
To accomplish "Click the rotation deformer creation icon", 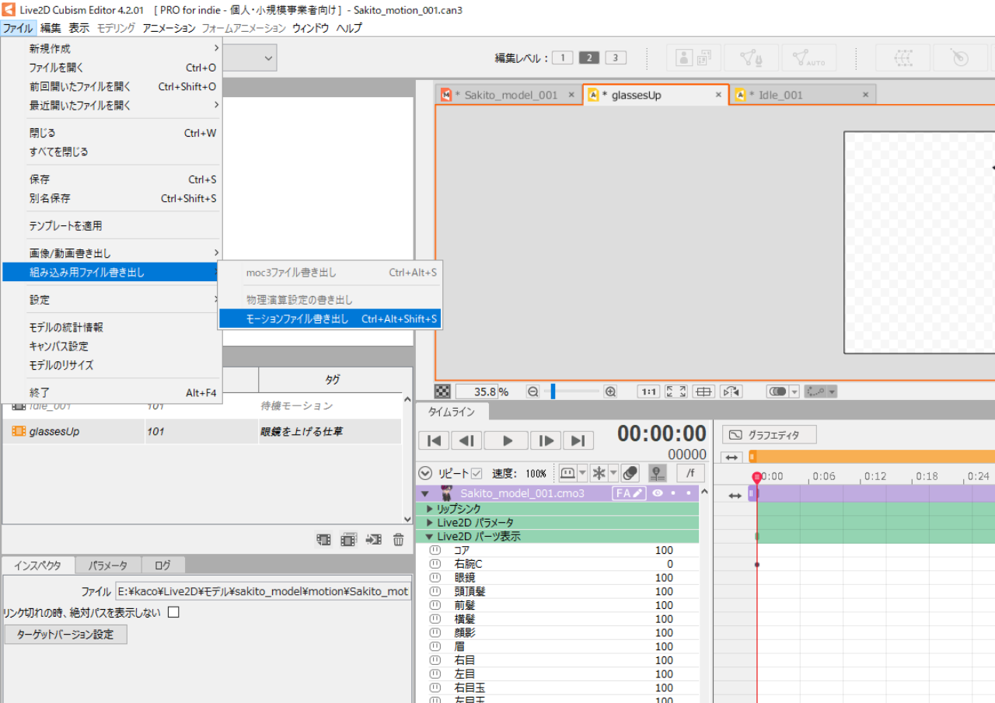I will [960, 57].
